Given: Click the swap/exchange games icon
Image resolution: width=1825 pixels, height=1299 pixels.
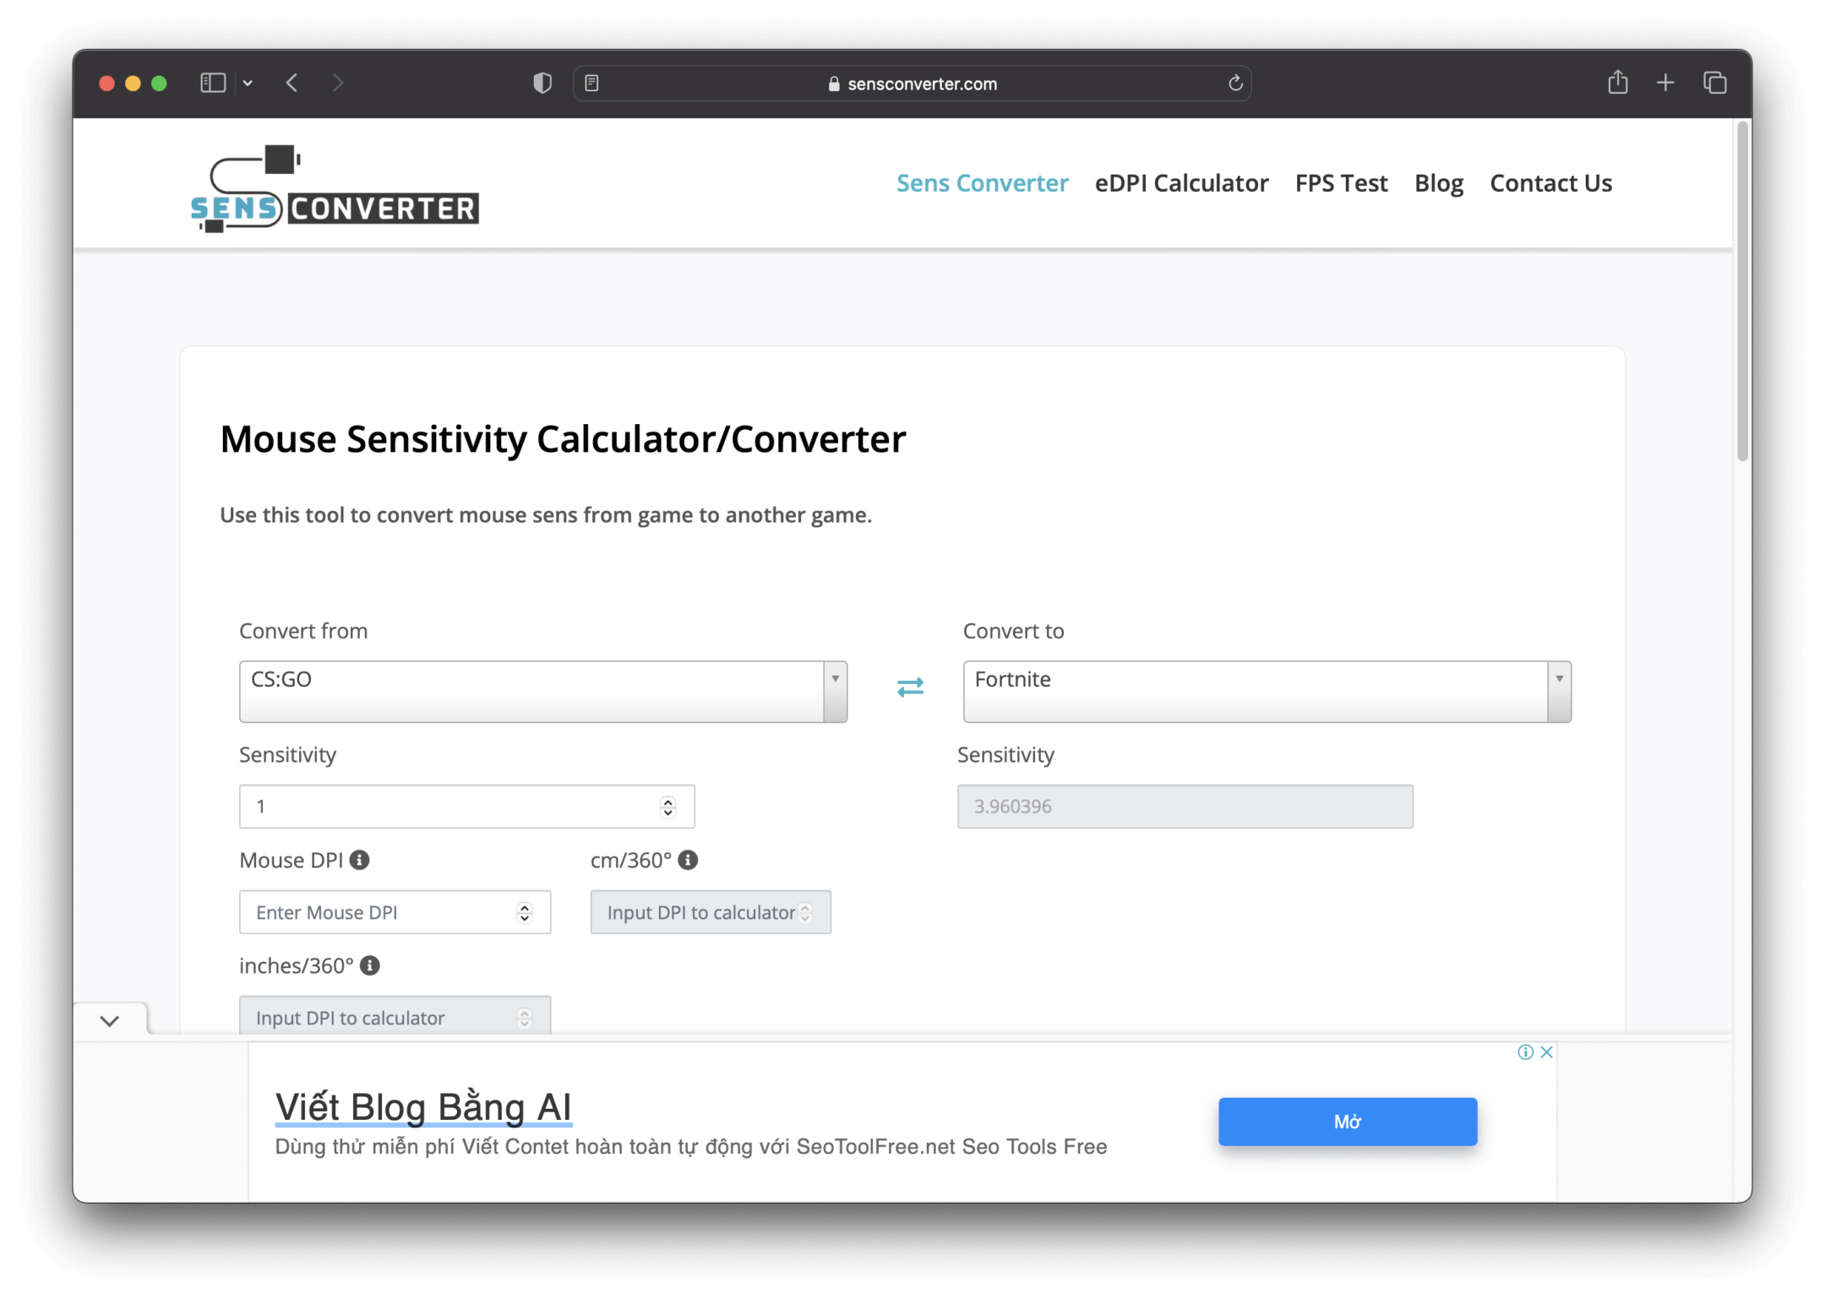Looking at the screenshot, I should pyautogui.click(x=910, y=688).
